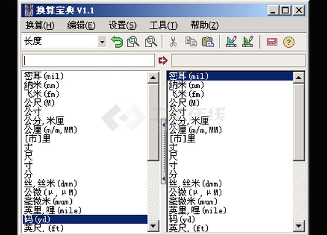
Task: Open the 设置(S) menu
Action: [123, 26]
